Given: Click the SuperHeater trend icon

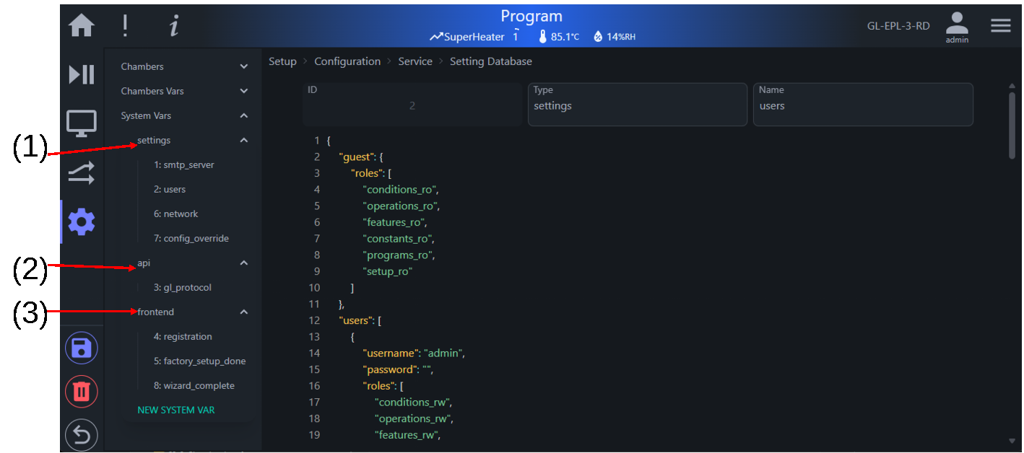Looking at the screenshot, I should 435,37.
